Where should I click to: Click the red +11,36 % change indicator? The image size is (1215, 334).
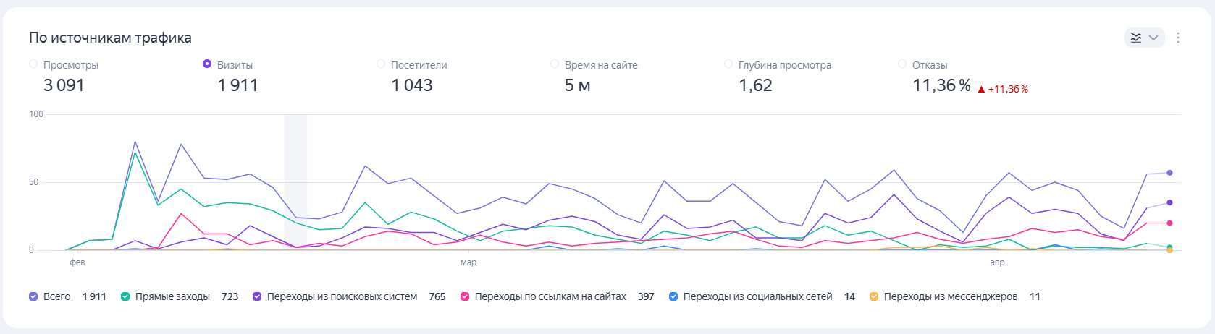click(x=1003, y=89)
